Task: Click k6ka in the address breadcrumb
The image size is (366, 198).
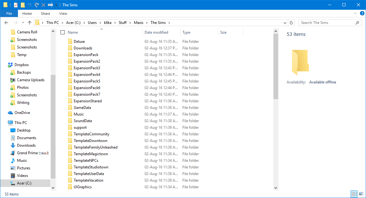Action: tap(108, 23)
